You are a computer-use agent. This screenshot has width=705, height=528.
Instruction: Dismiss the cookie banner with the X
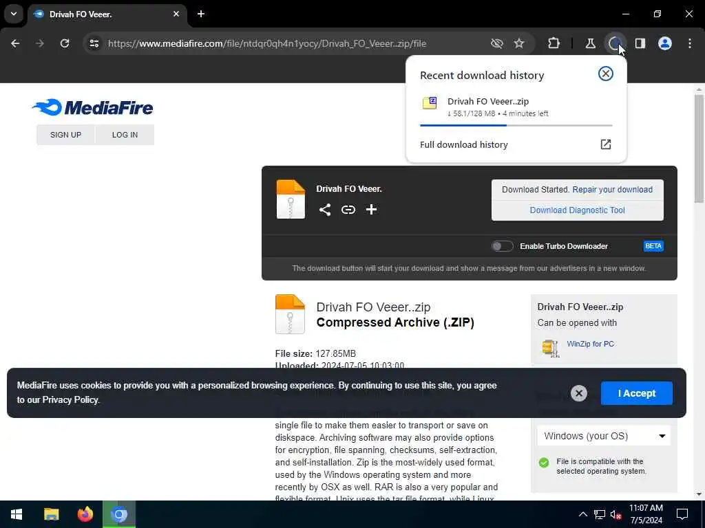(x=578, y=393)
